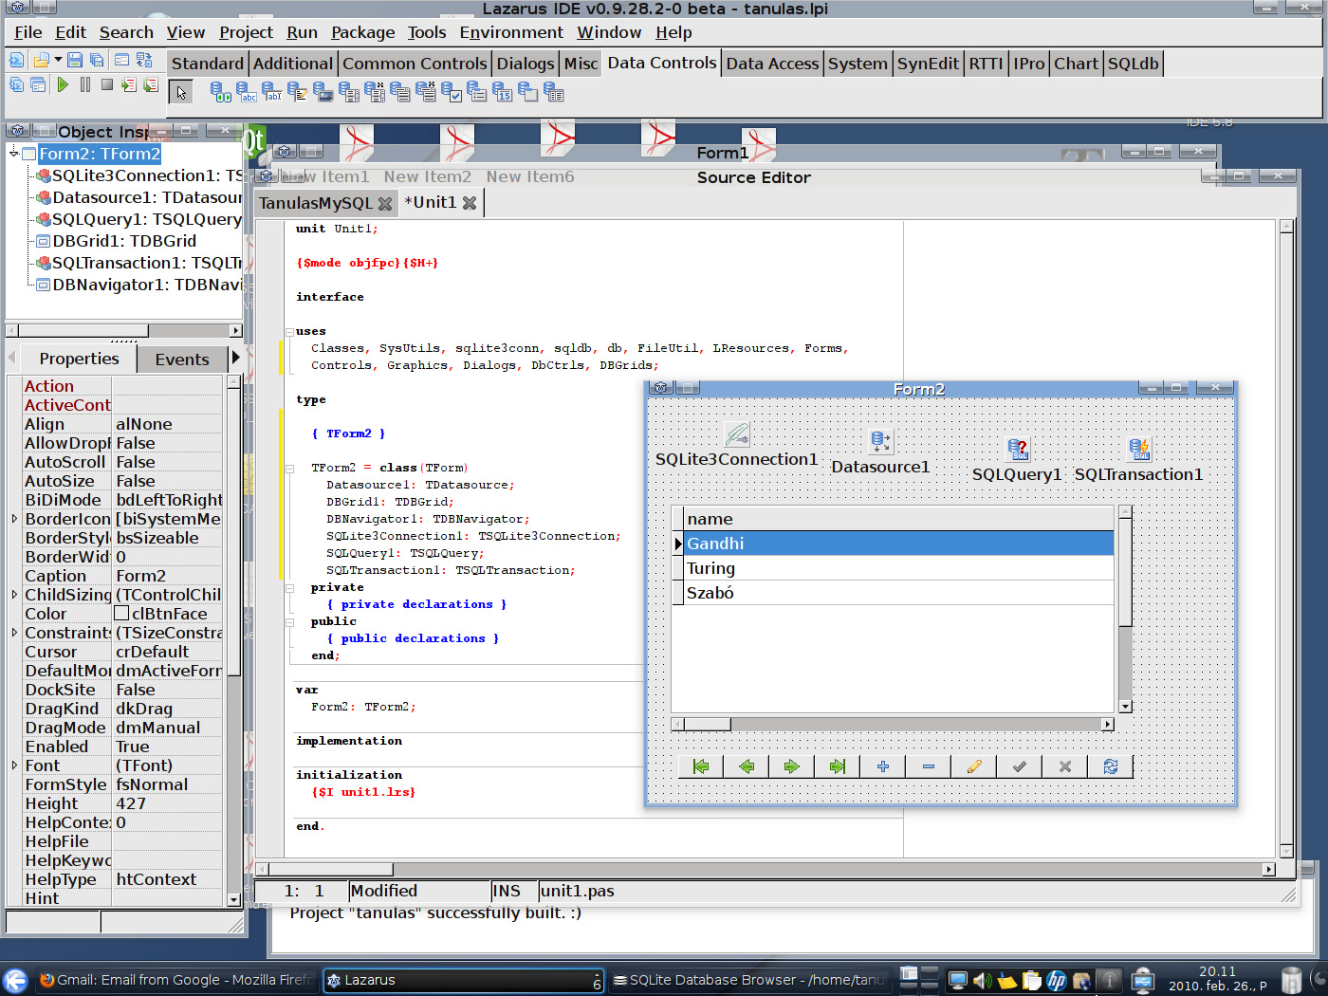Click the Open file folder icon
This screenshot has height=996, width=1328.
41,60
